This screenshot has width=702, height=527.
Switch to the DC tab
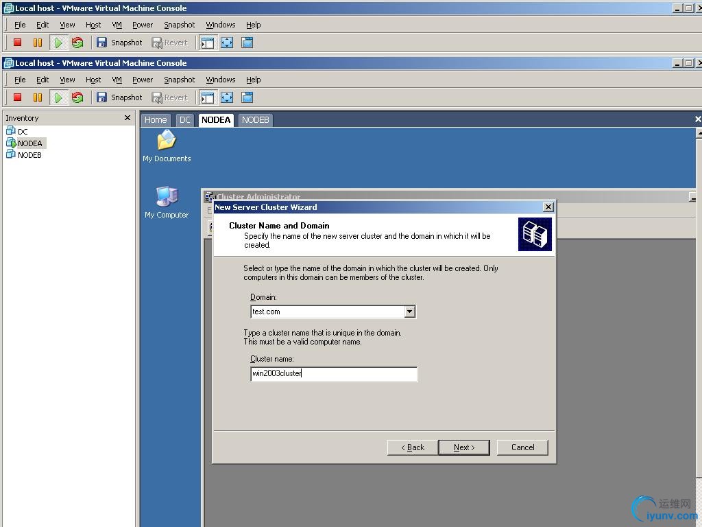tap(185, 119)
